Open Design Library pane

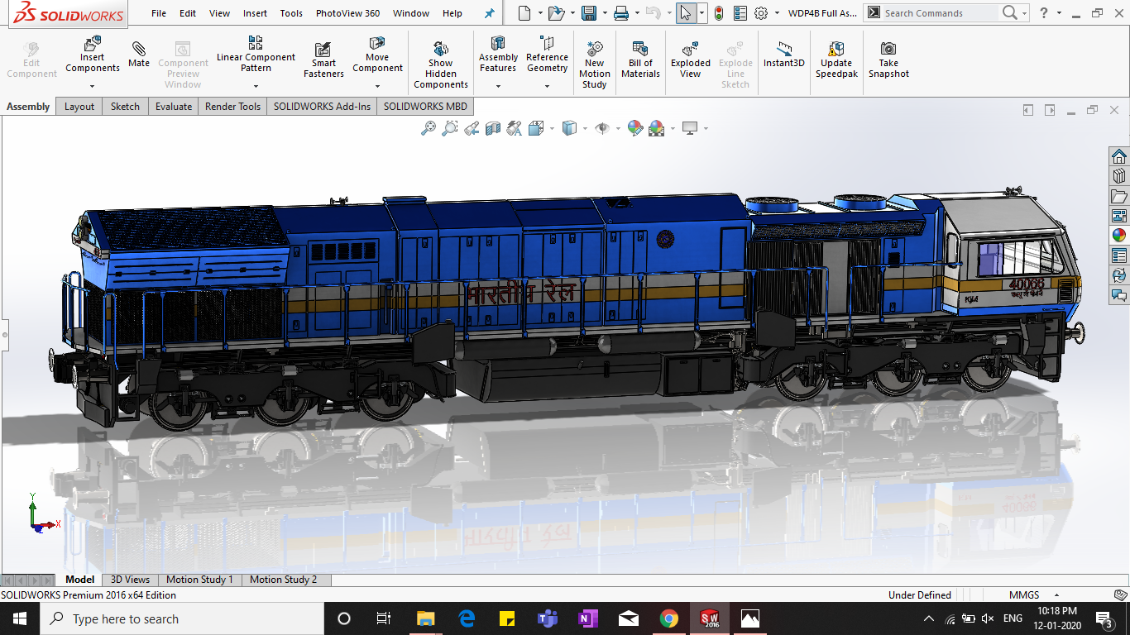tap(1119, 176)
